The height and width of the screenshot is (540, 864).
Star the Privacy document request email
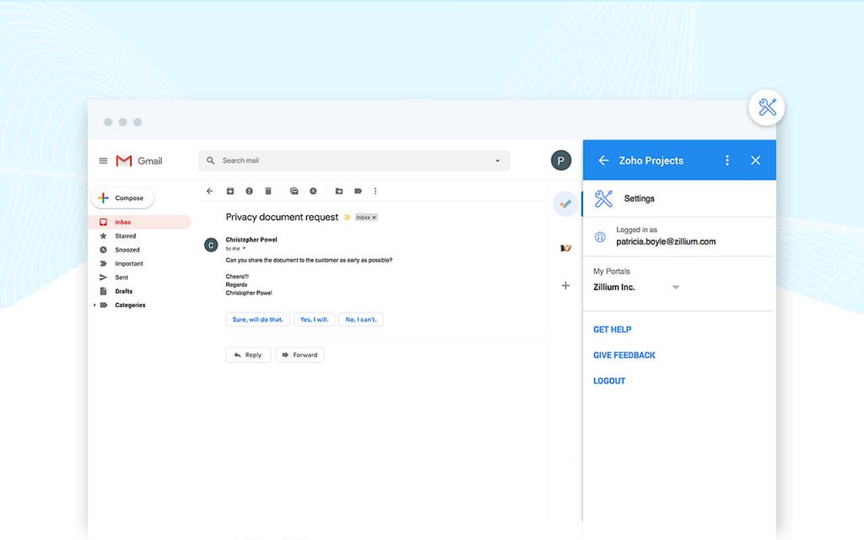(348, 217)
